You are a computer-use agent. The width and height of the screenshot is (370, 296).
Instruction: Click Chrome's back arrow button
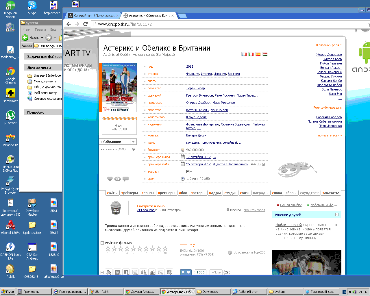69,24
